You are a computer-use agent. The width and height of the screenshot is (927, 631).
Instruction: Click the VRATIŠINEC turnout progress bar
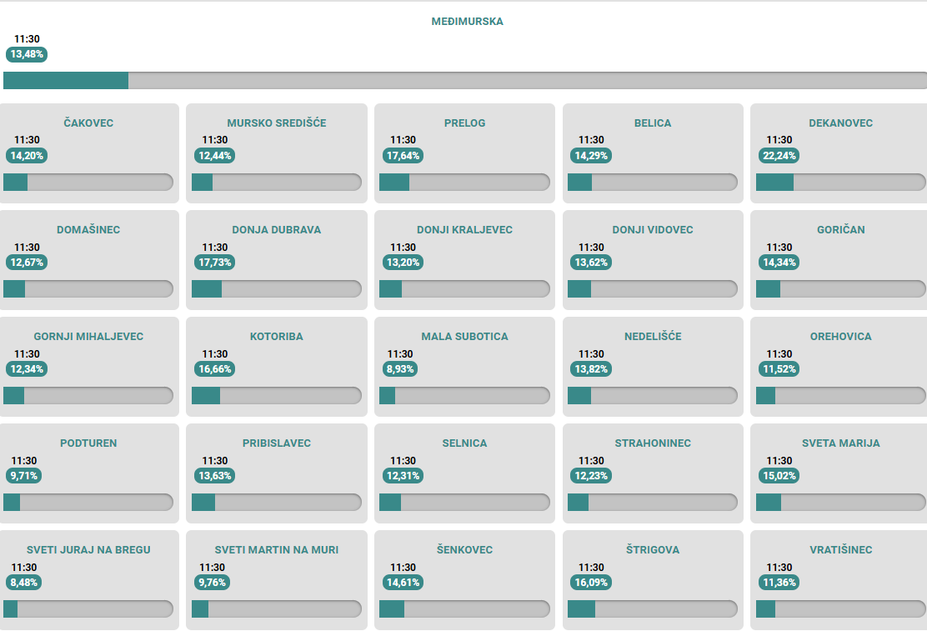click(x=841, y=609)
